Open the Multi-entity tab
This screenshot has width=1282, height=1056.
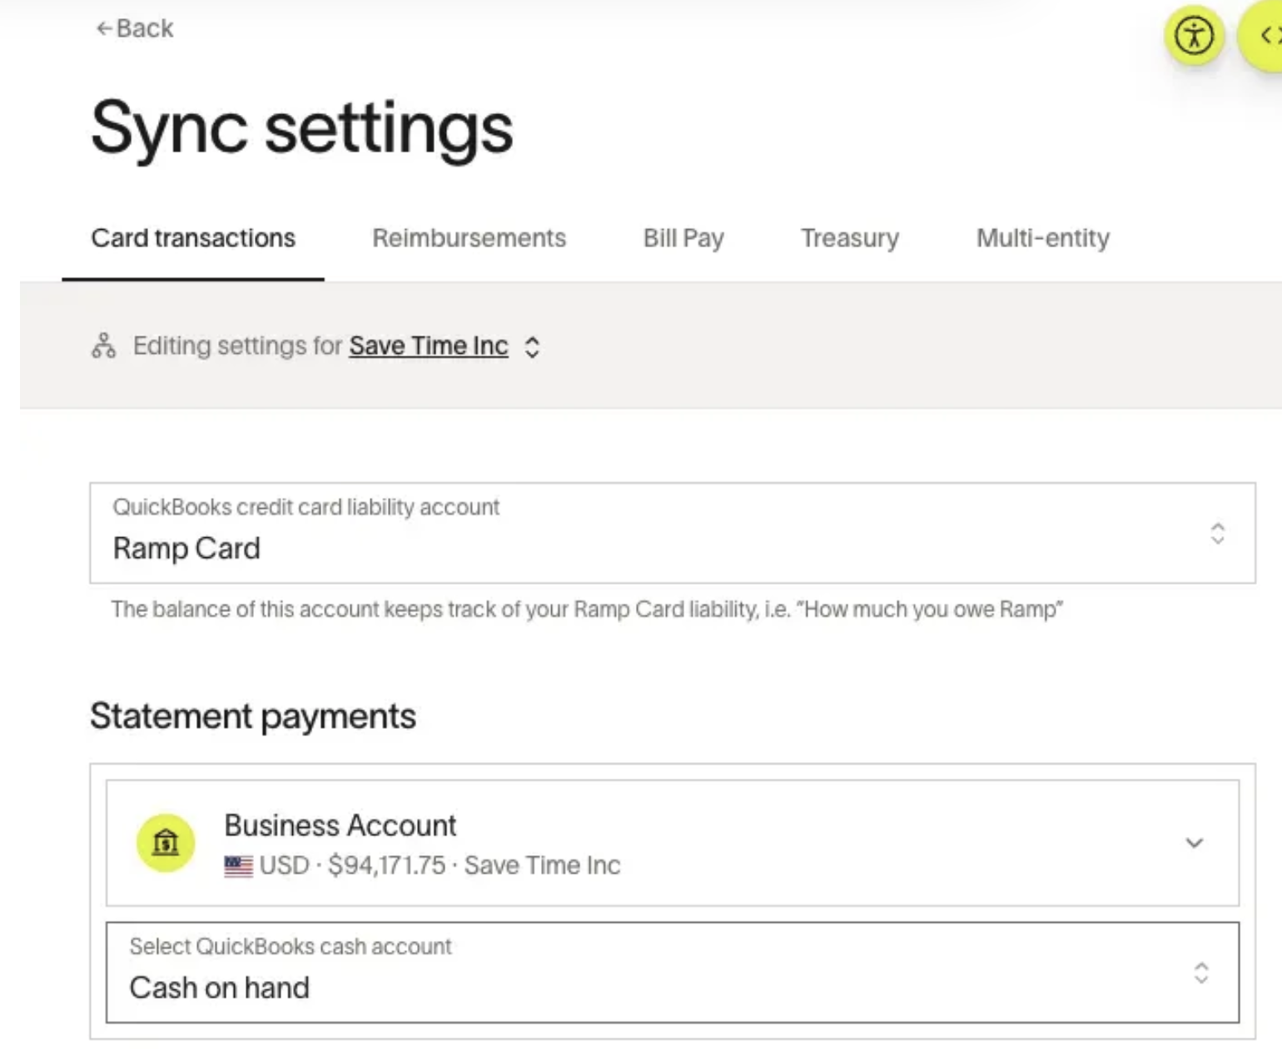click(1043, 238)
